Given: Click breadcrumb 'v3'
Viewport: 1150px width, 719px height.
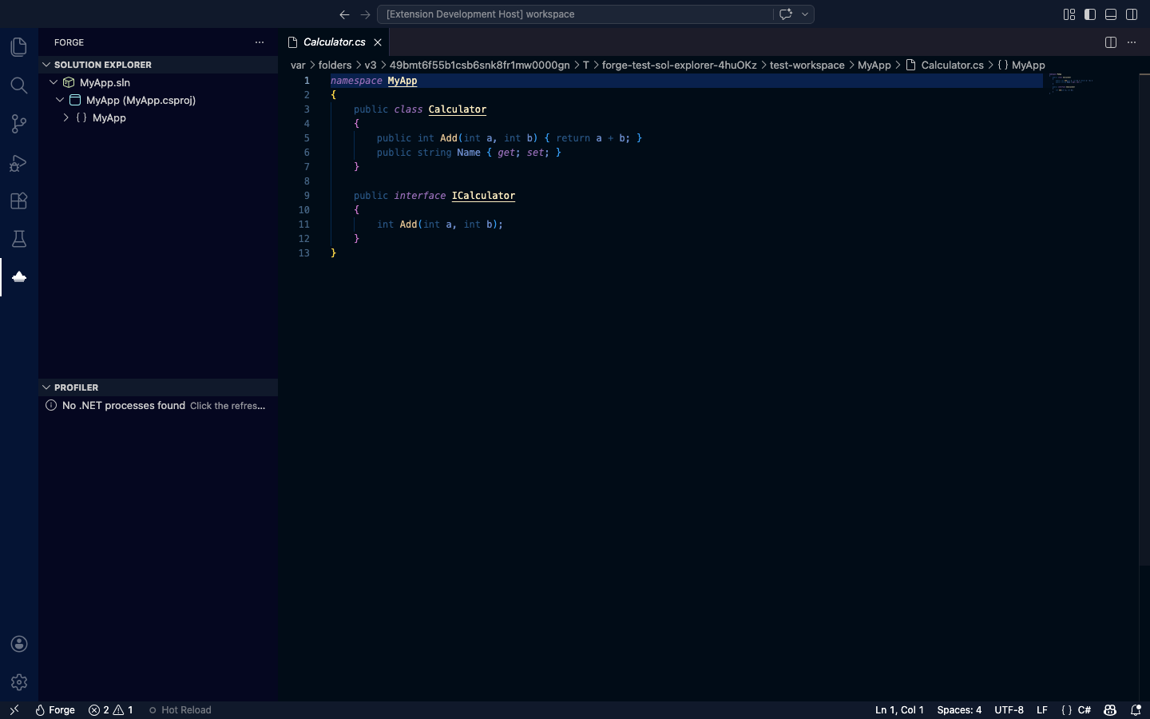Looking at the screenshot, I should (371, 66).
